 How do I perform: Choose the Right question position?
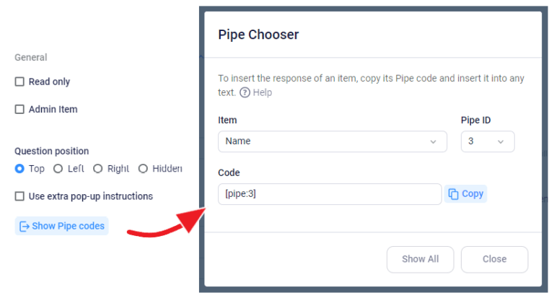click(98, 169)
